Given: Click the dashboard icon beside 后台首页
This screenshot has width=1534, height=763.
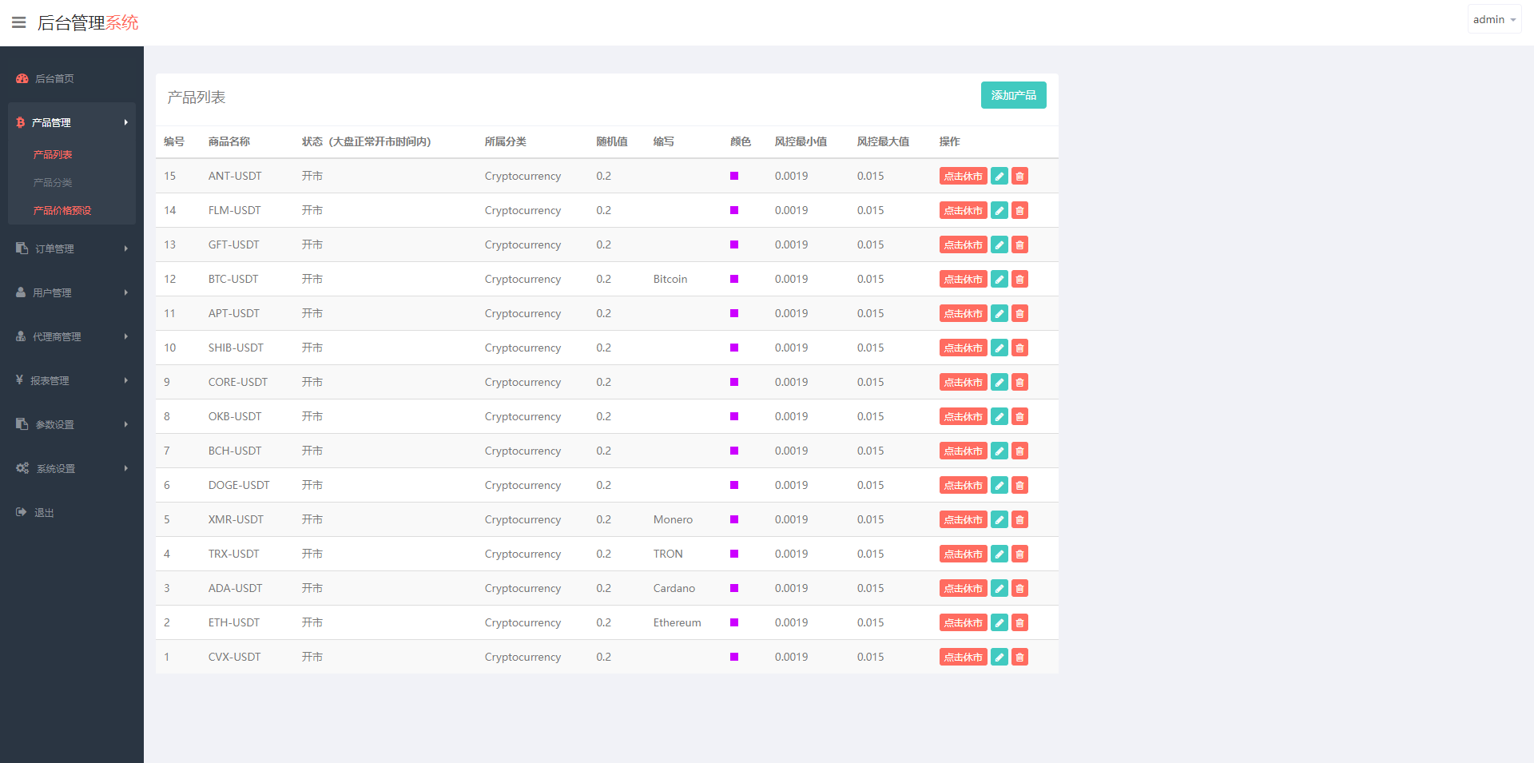Looking at the screenshot, I should pos(22,78).
